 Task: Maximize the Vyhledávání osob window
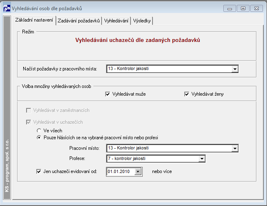point(243,8)
